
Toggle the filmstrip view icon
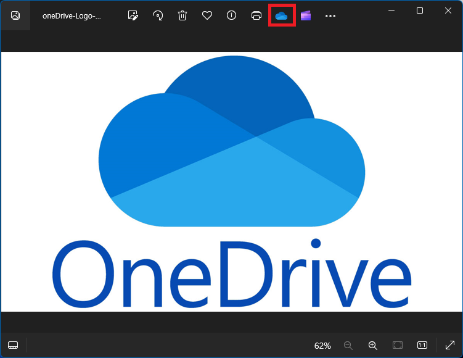(13, 345)
